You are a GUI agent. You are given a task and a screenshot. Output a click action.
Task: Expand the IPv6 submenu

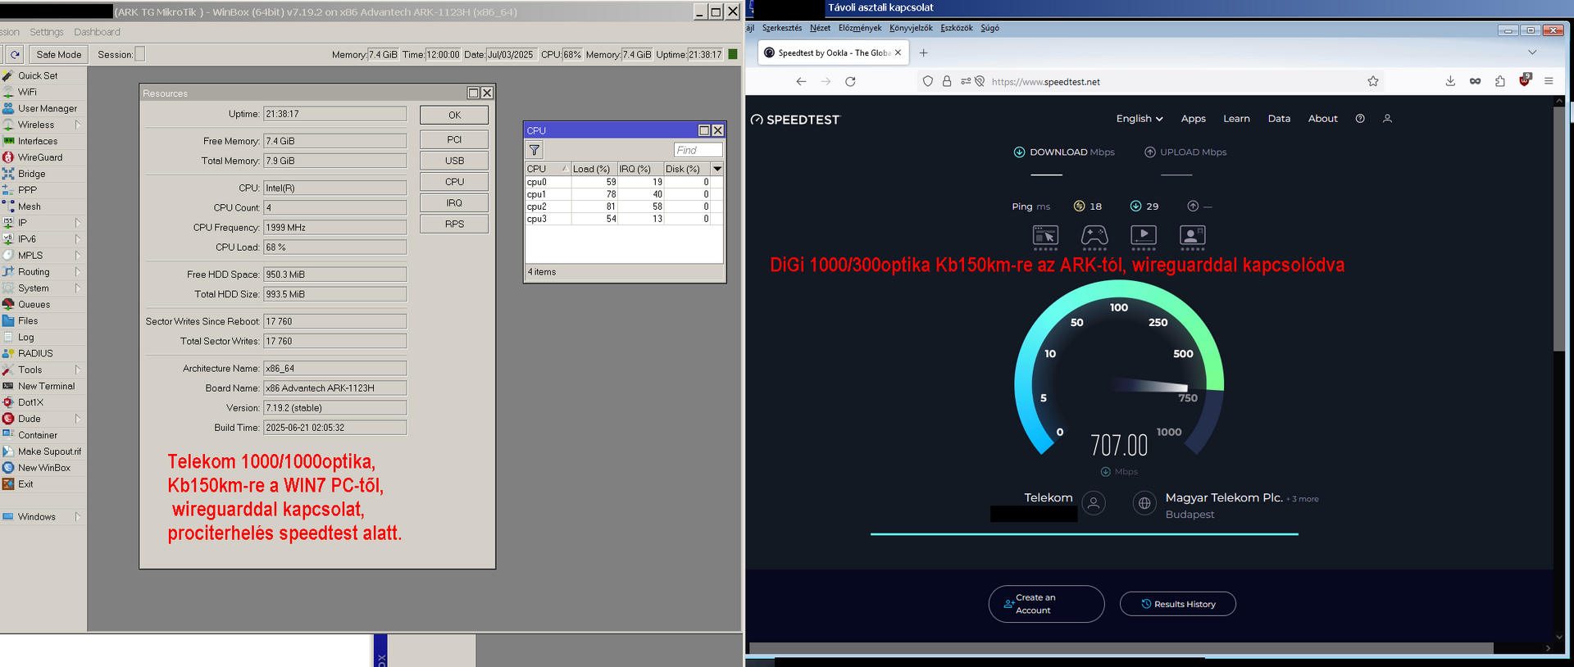coord(78,238)
